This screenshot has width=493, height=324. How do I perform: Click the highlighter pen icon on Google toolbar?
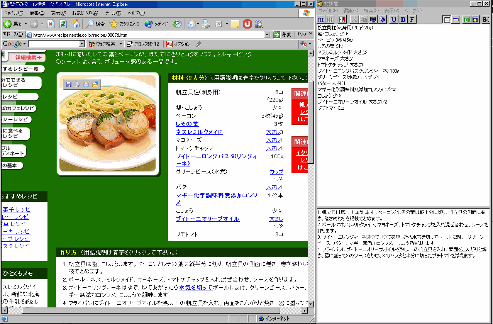pos(198,44)
